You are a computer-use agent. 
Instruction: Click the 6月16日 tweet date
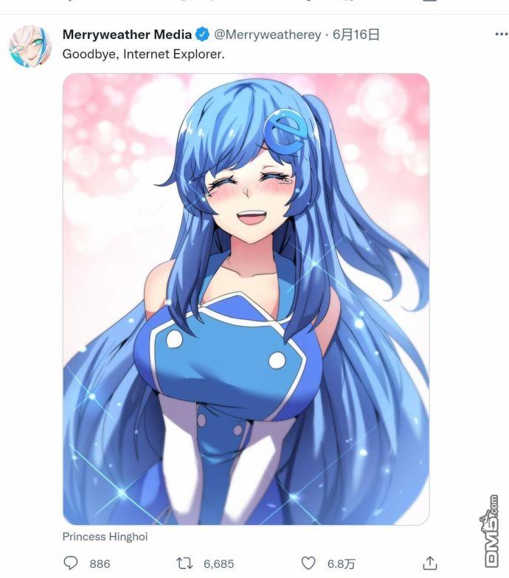[x=356, y=35]
